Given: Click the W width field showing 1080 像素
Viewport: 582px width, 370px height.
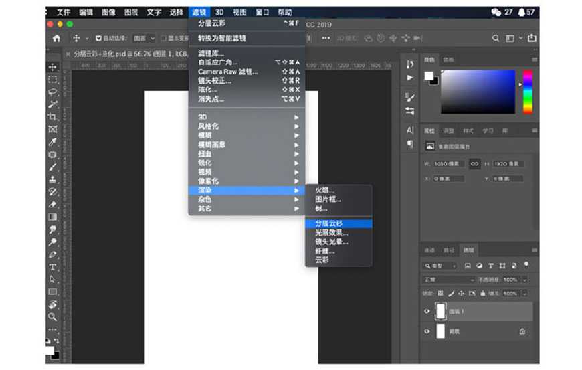Looking at the screenshot, I should (x=448, y=164).
